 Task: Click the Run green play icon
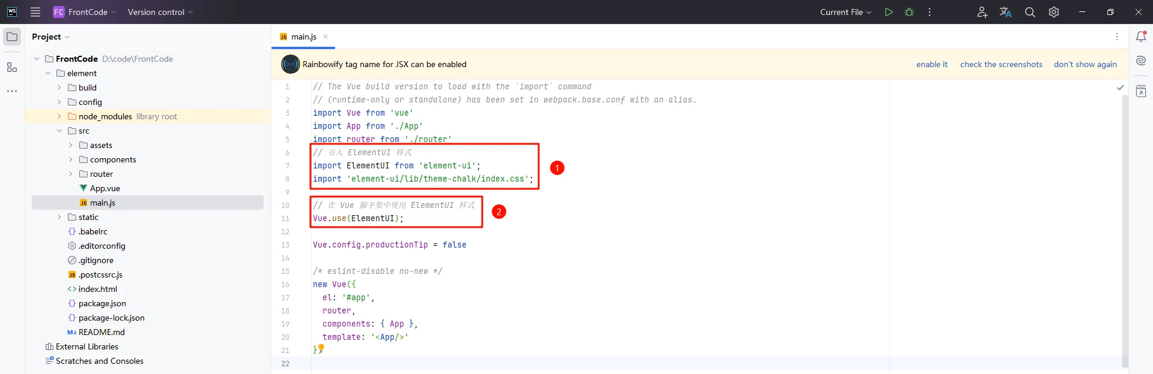coord(888,12)
